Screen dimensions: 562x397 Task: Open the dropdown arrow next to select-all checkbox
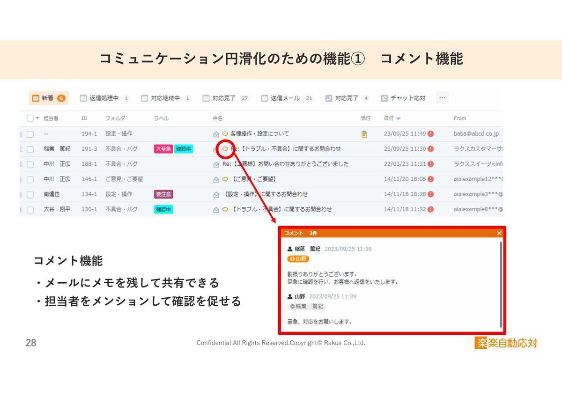(x=37, y=118)
